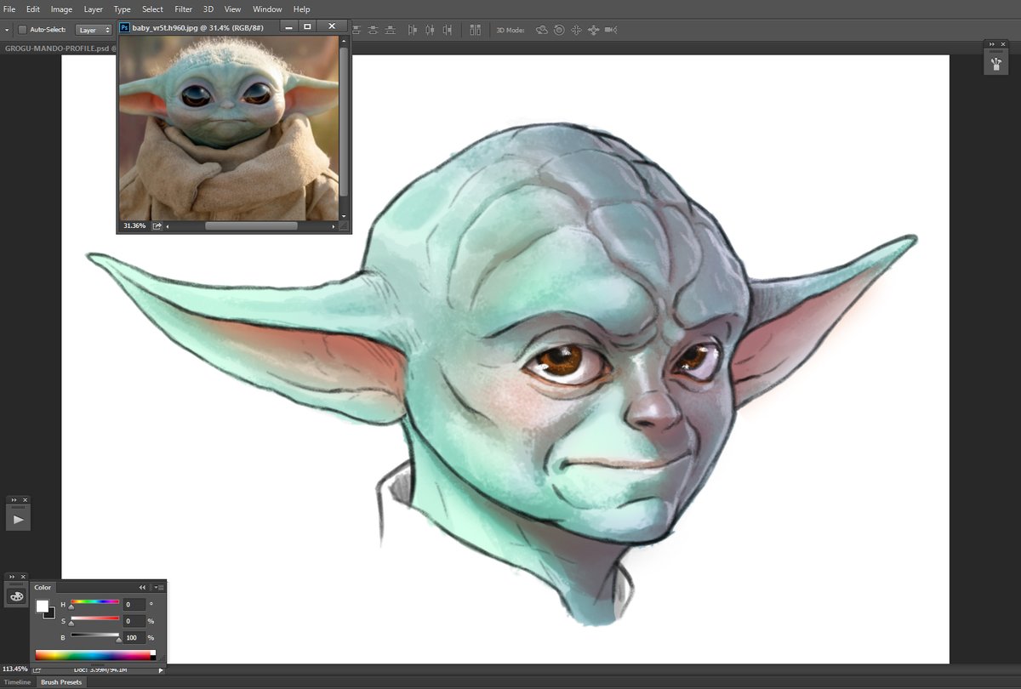The height and width of the screenshot is (689, 1021).
Task: Switch to the Timeline tab
Action: (17, 682)
